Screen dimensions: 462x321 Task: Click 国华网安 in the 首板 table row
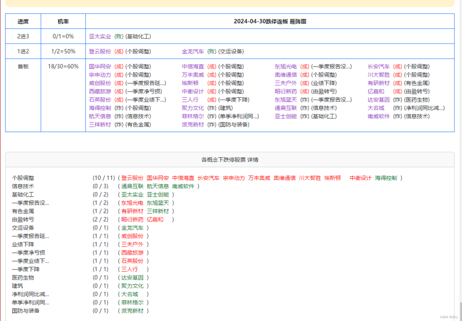click(100, 66)
